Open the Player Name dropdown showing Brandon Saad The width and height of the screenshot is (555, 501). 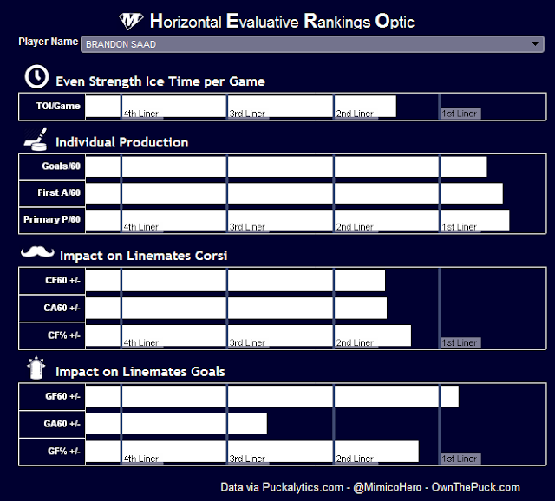click(x=312, y=44)
